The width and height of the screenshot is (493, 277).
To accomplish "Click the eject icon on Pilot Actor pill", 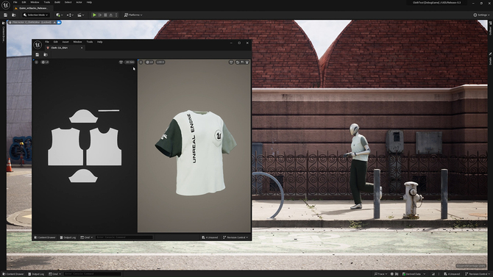I will coord(54,22).
